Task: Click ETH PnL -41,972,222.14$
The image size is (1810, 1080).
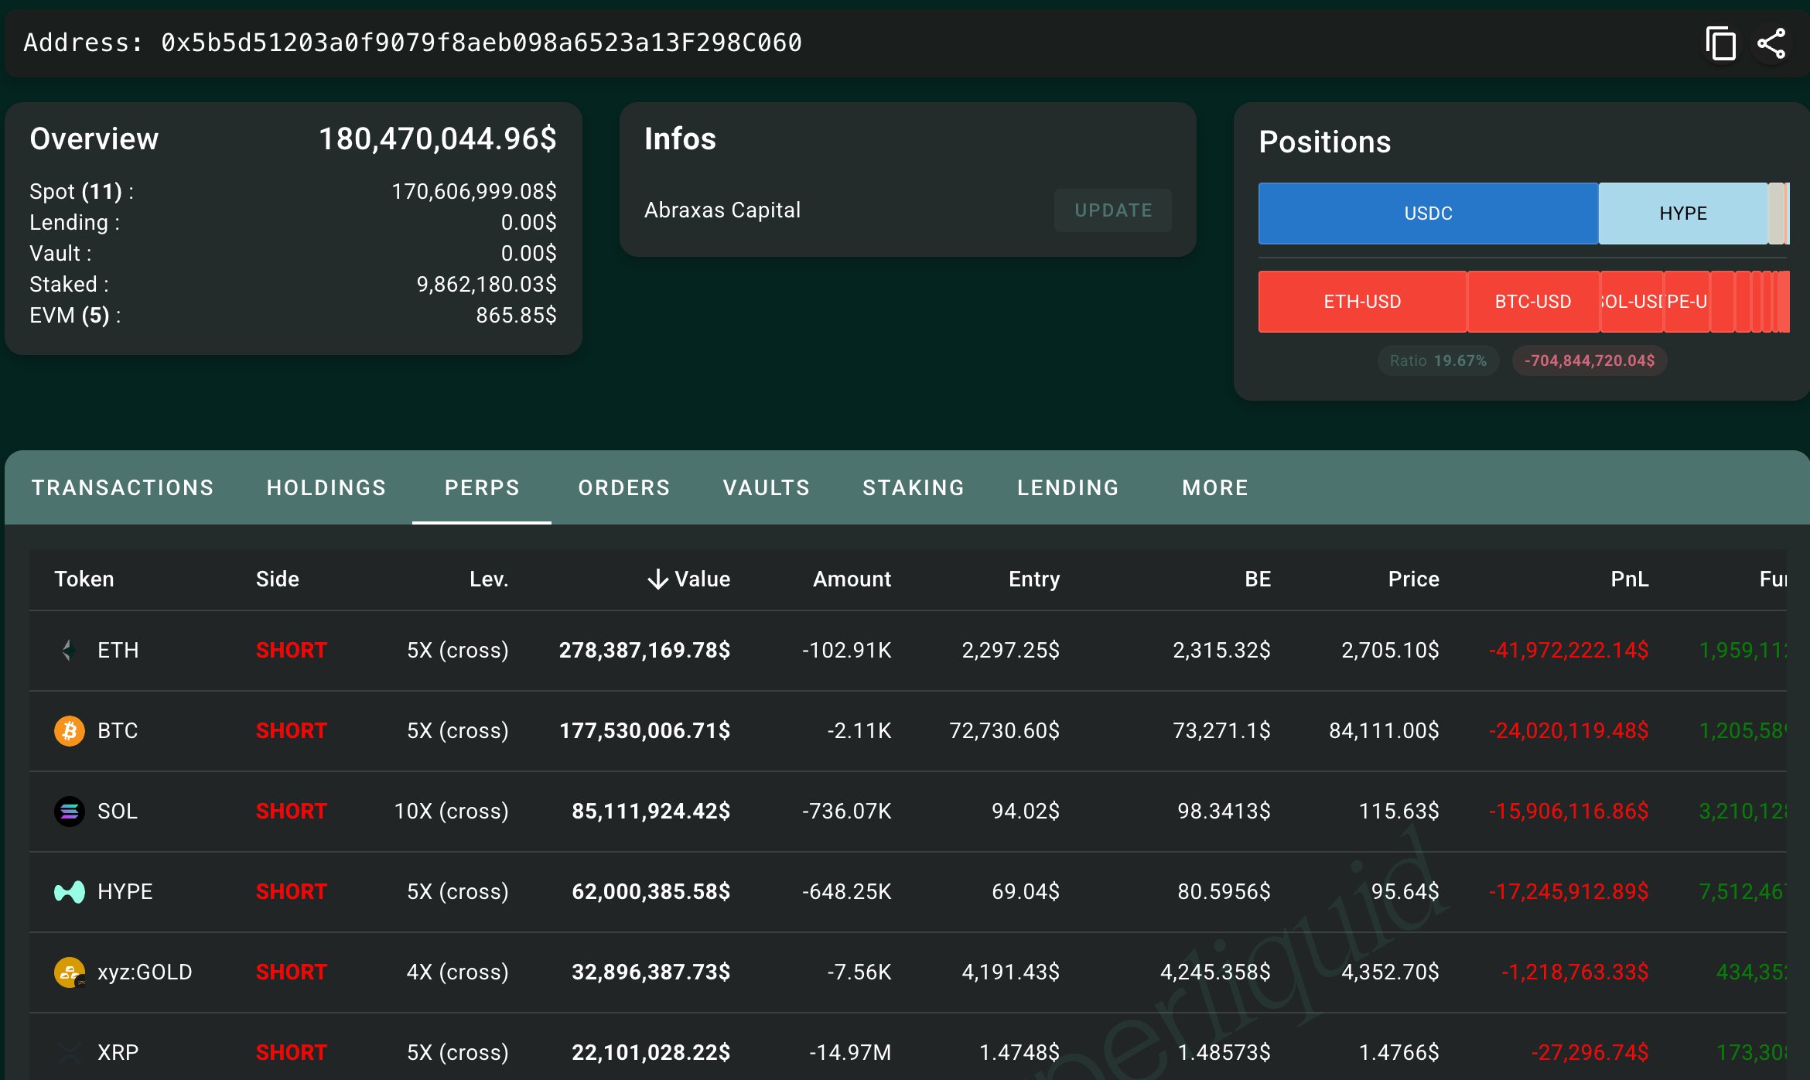Action: point(1569,651)
